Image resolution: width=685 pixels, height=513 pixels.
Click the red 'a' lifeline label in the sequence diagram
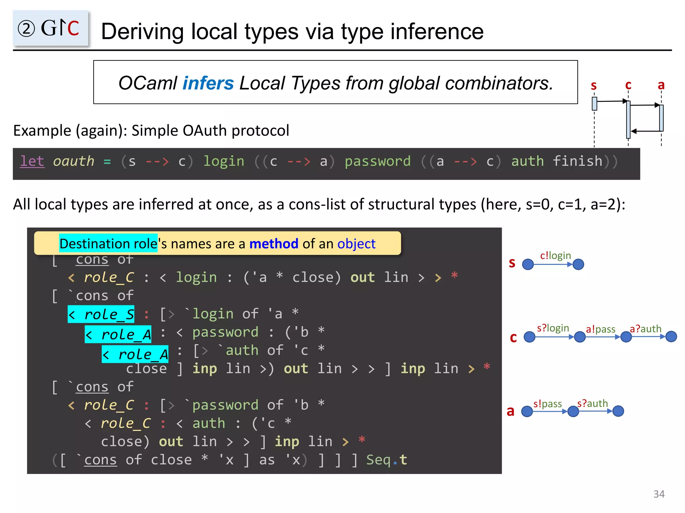661,85
